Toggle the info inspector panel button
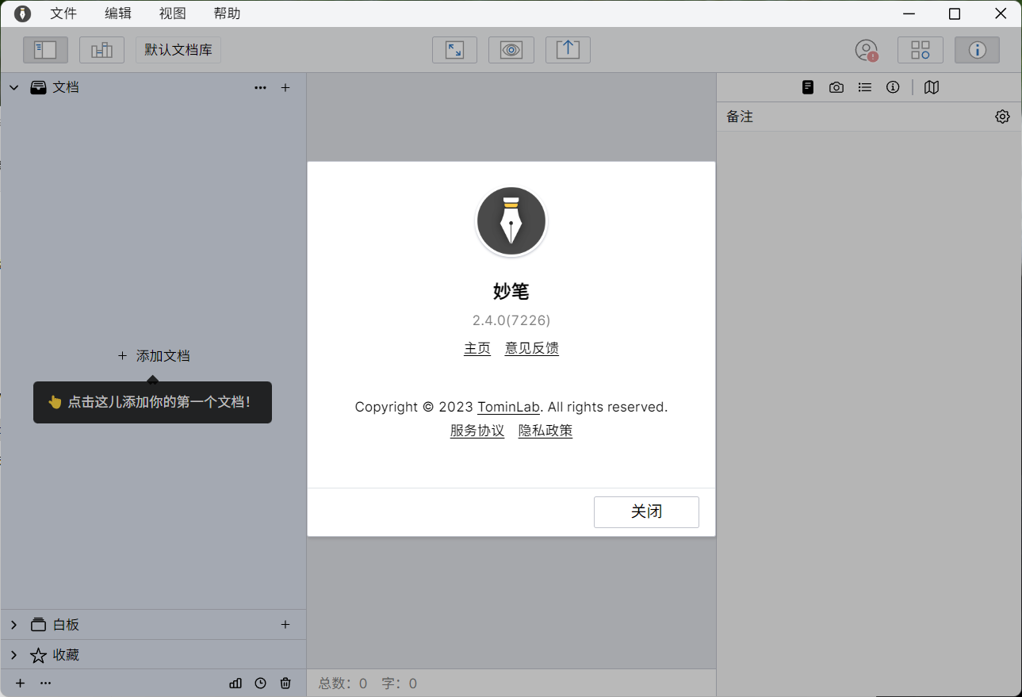Viewport: 1022px width, 697px height. [977, 50]
